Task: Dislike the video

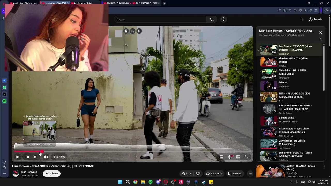Action: click(198, 173)
